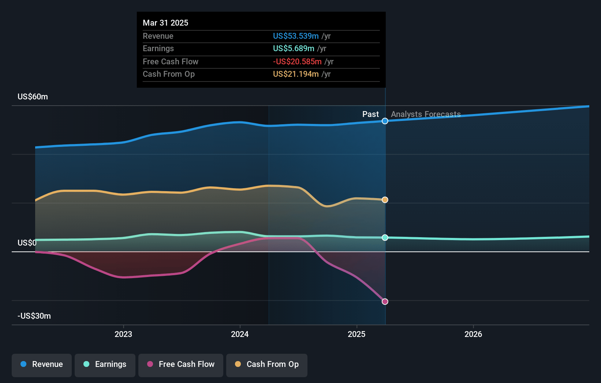Click the Past label
The height and width of the screenshot is (383, 601).
[370, 114]
